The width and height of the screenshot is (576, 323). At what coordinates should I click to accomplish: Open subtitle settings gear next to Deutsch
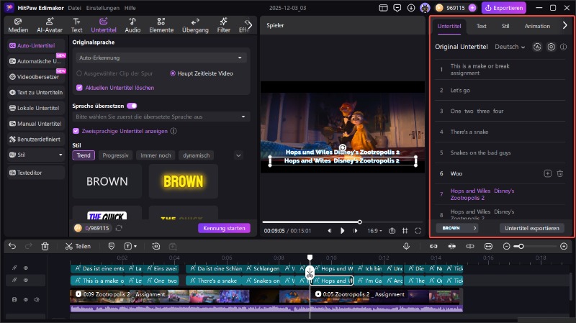coord(551,47)
